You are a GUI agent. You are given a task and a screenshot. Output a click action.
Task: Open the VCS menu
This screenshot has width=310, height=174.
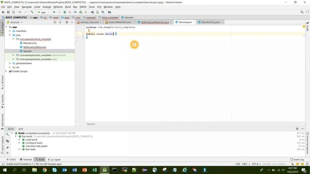pyautogui.click(x=99, y=7)
